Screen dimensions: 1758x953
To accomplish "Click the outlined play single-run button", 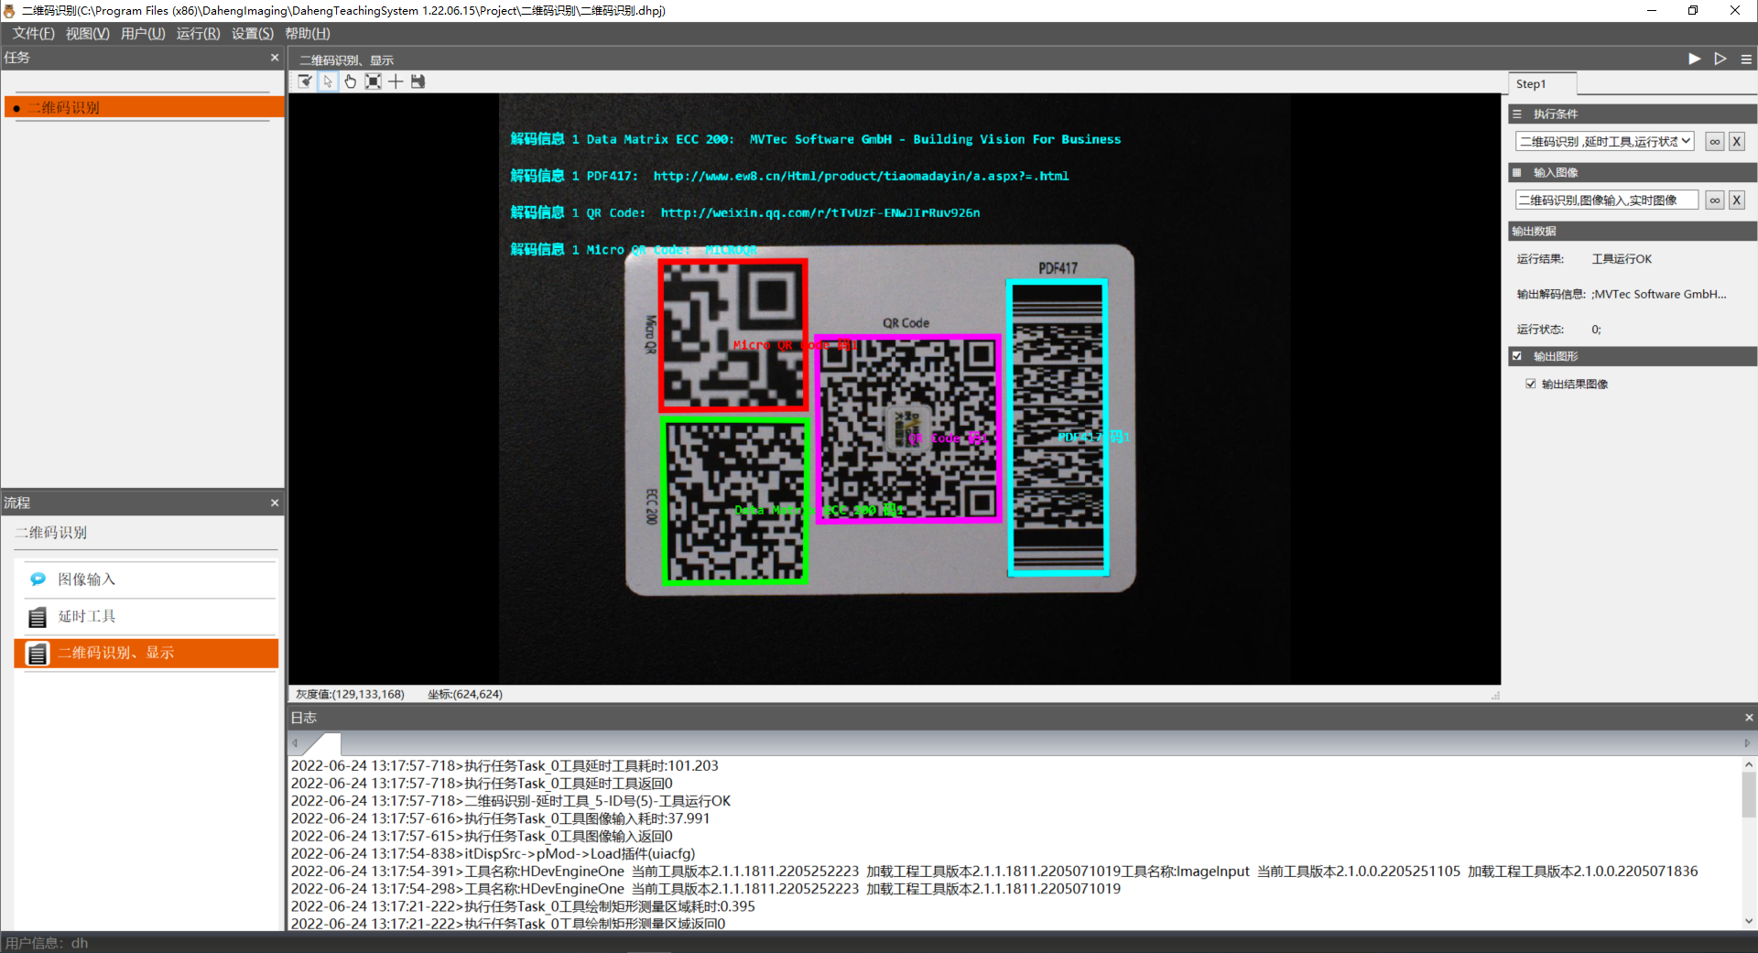I will pos(1720,59).
